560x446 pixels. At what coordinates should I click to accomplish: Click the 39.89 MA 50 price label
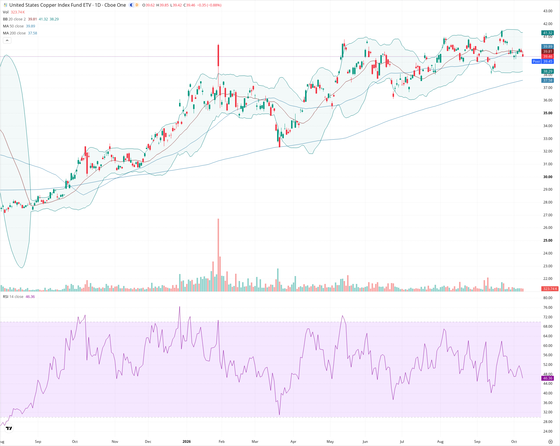tap(547, 46)
